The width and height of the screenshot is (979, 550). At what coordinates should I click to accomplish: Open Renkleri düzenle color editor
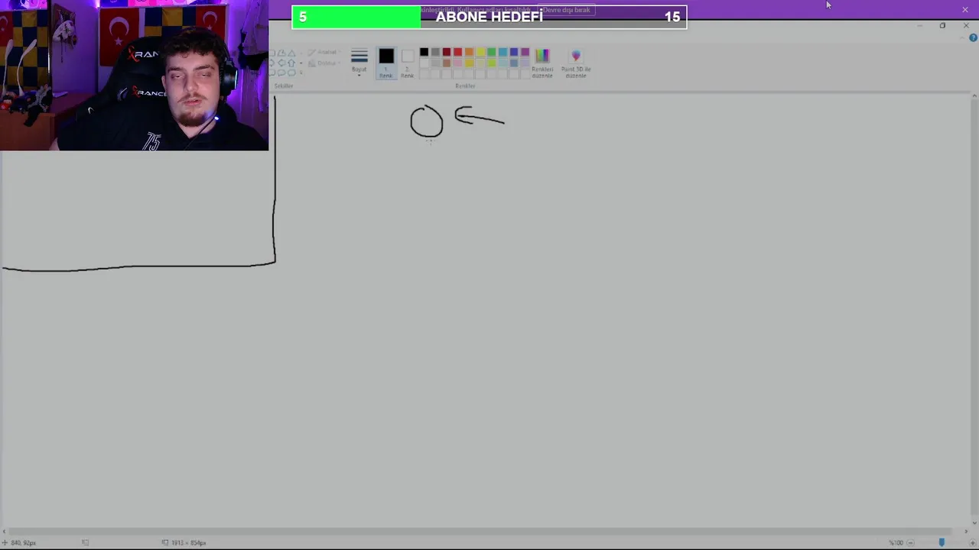[x=542, y=63]
